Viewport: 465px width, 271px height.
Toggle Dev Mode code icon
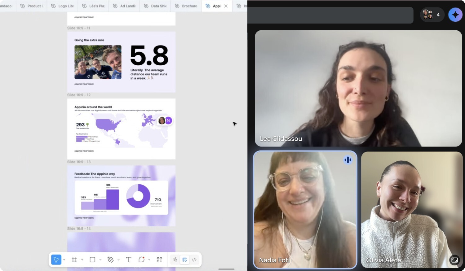click(x=194, y=260)
